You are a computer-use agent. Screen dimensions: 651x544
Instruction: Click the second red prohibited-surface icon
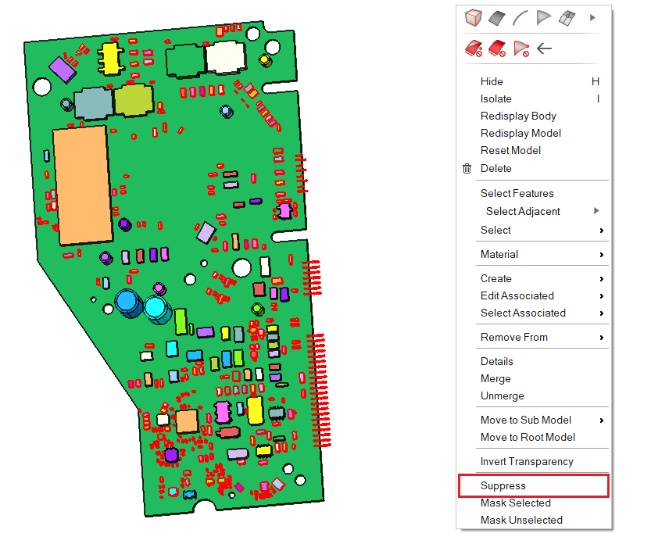[x=496, y=48]
